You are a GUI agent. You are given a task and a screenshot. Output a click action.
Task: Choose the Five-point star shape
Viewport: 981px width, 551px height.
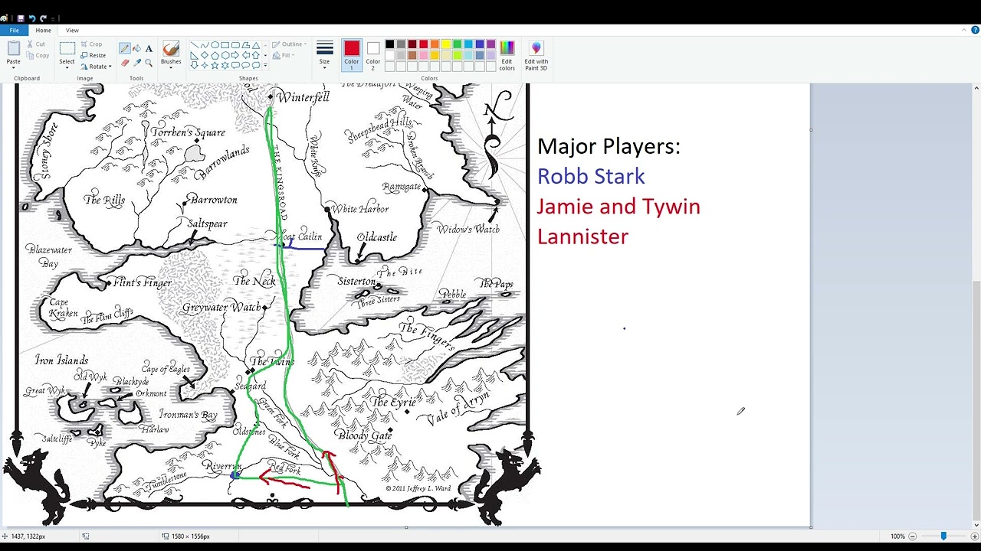215,65
